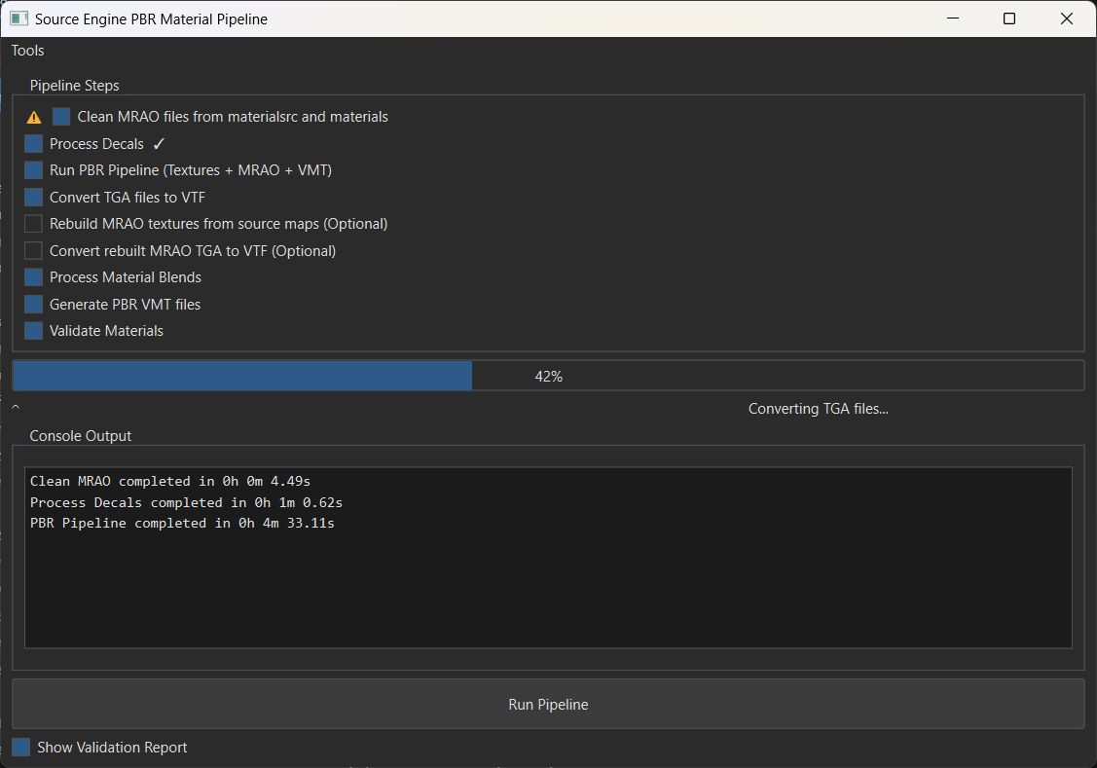The image size is (1097, 768).
Task: Uncheck Convert TGA files to VTF
Action: coord(34,198)
